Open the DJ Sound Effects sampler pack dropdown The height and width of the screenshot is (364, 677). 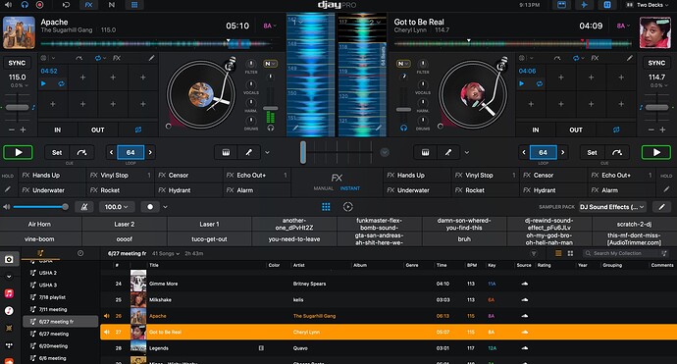[612, 207]
